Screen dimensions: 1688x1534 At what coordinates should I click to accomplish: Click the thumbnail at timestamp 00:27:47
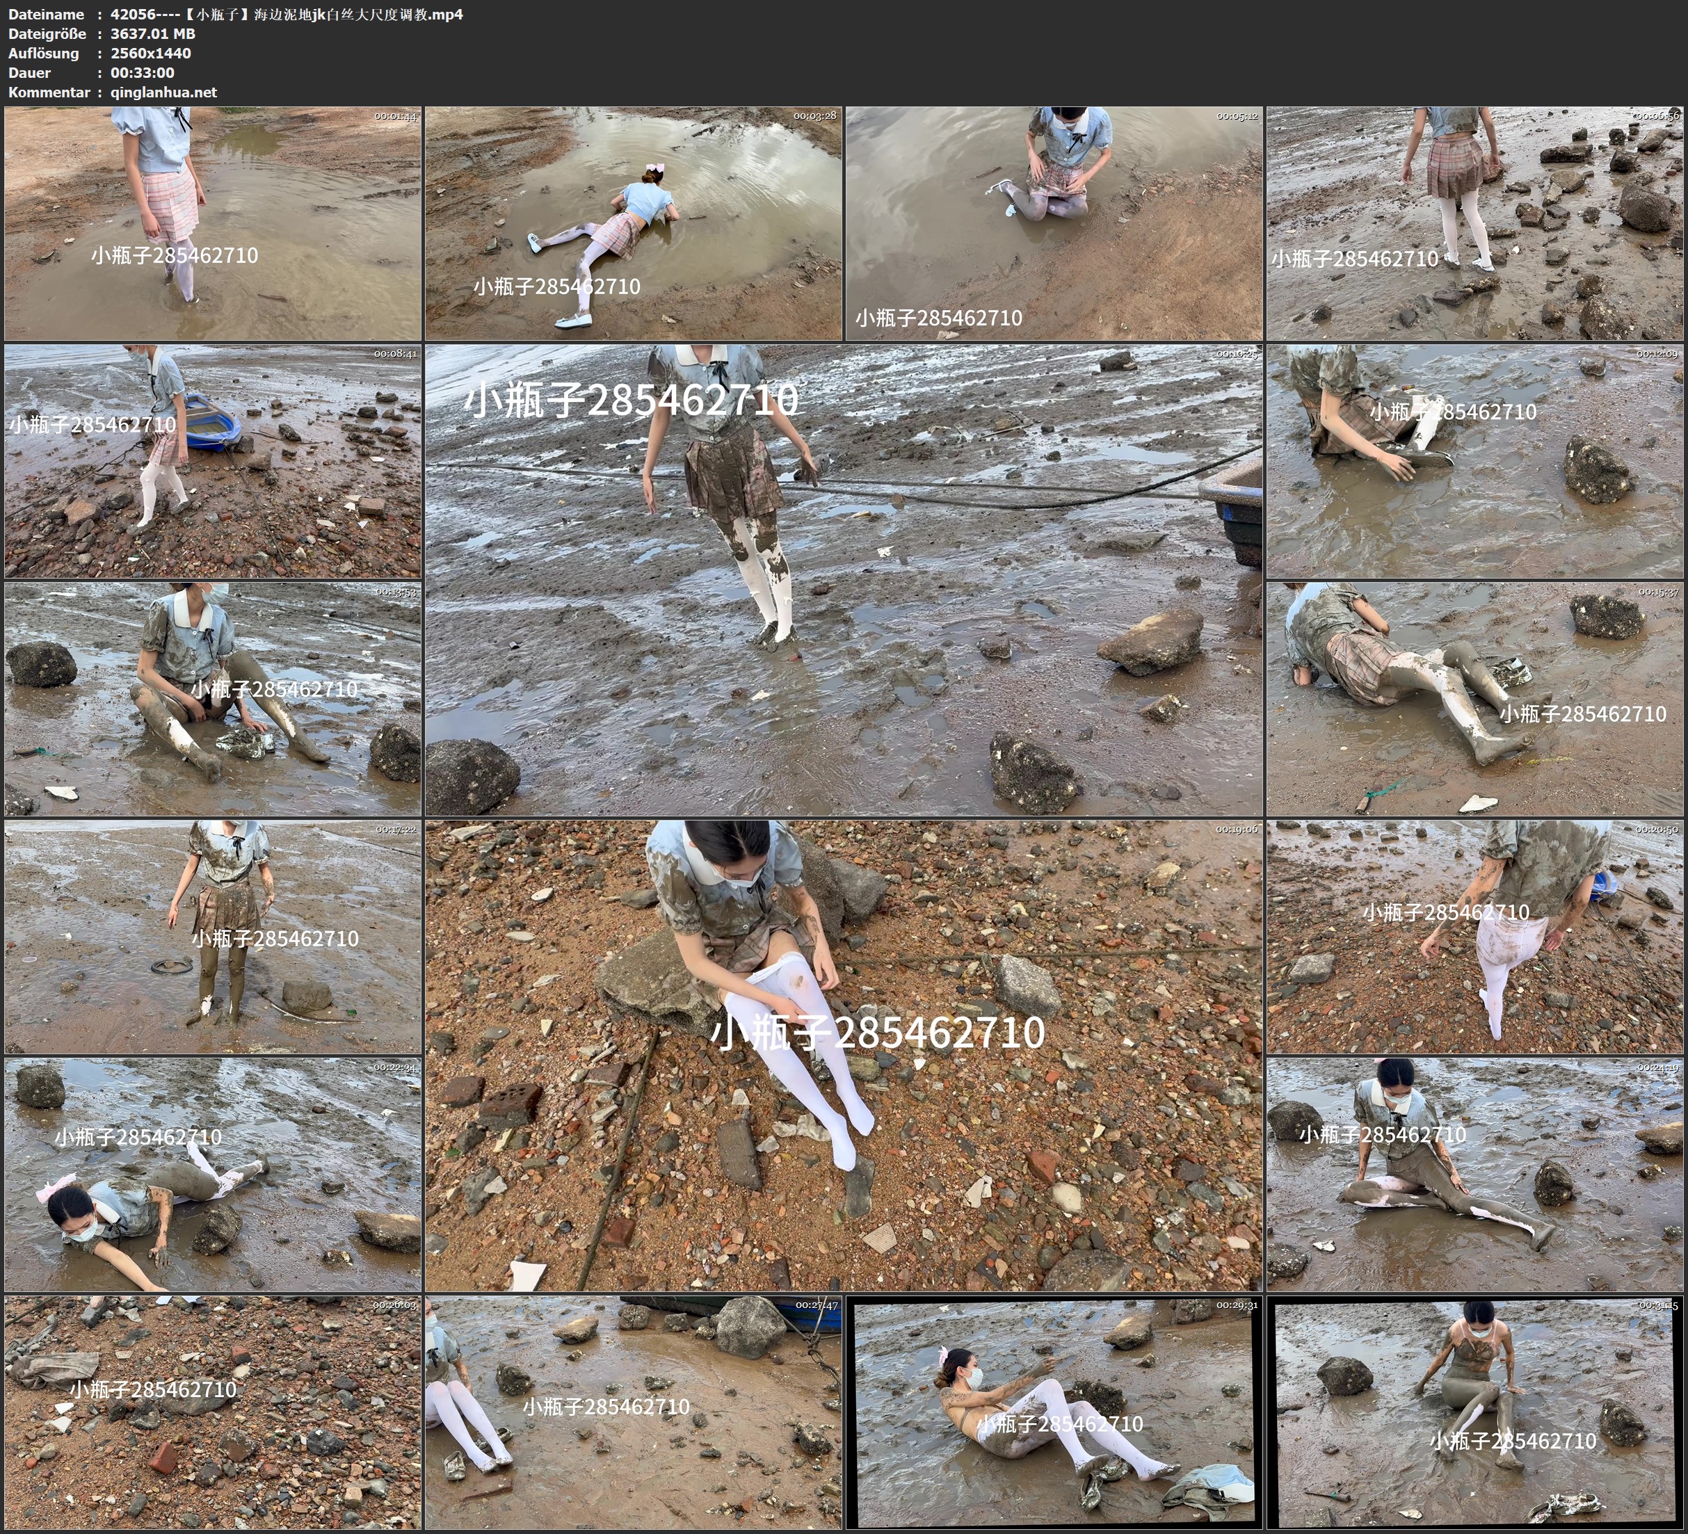click(x=633, y=1412)
